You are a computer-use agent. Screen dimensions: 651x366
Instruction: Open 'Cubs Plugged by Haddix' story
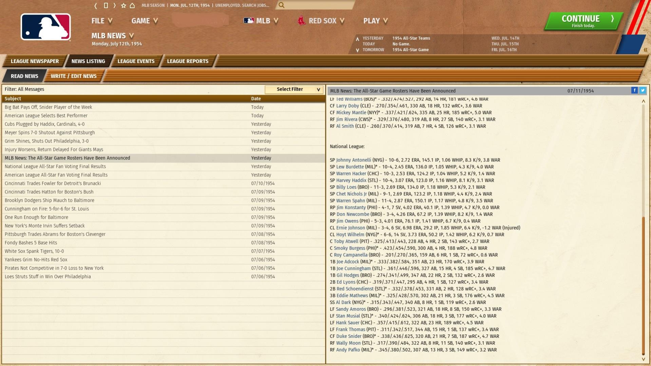164,124
